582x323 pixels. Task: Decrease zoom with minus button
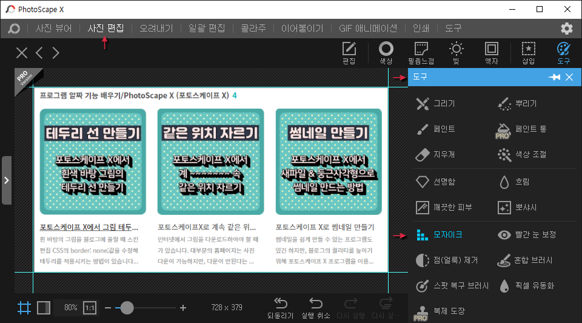tap(108, 308)
